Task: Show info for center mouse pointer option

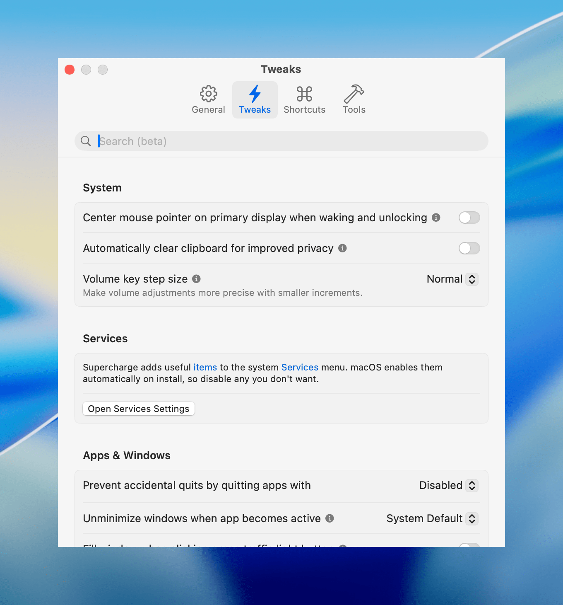Action: tap(436, 218)
